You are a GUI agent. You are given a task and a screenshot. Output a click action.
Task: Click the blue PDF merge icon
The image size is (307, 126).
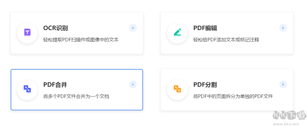(27, 89)
